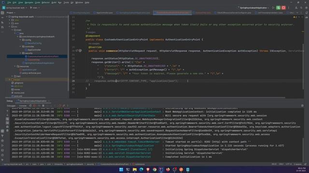Select .gitignore in project tree

pyautogui.click(x=17, y=83)
